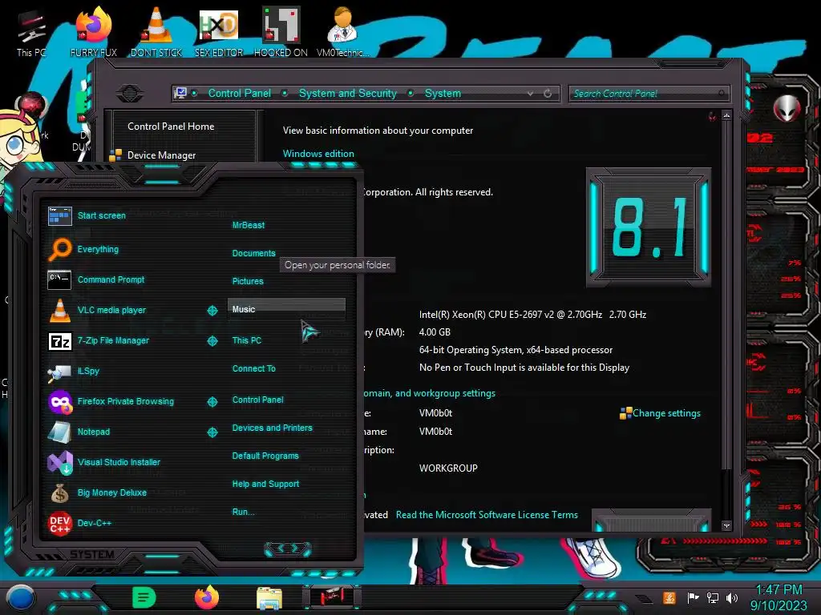821x615 pixels.
Task: Open Control Panel from start menu
Action: point(257,400)
